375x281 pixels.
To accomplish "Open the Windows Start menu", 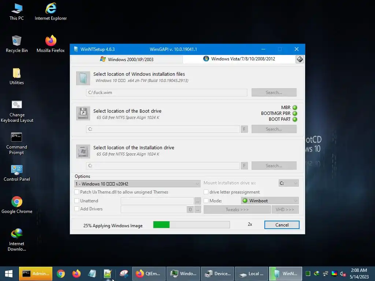I will [x=9, y=274].
